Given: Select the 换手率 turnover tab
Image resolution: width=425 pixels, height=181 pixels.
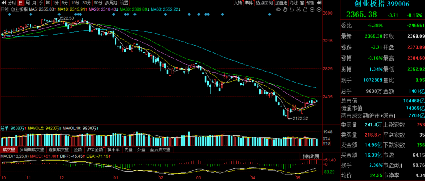Looking at the screenshot, I should tap(114, 150).
